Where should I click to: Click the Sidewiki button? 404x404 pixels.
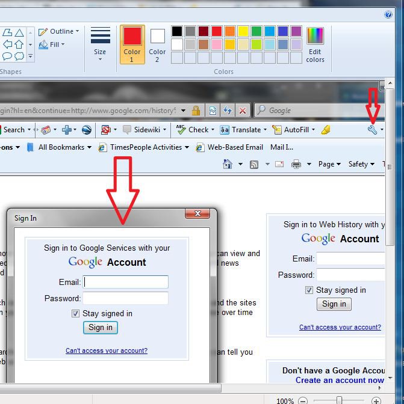pyautogui.click(x=145, y=130)
